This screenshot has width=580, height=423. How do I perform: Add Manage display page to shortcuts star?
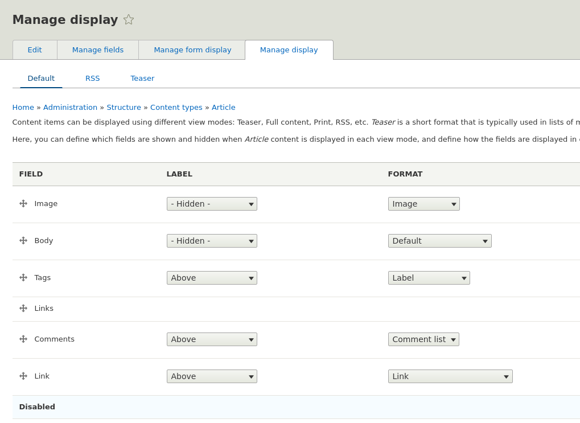[x=129, y=19]
